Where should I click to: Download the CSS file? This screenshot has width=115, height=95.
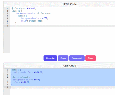[77, 58]
